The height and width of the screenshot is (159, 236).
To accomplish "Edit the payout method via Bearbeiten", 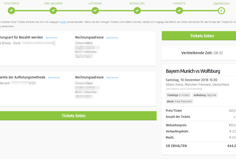I will click(52, 38).
